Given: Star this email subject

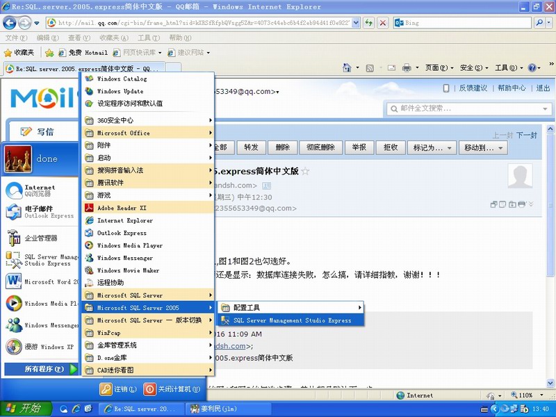Looking at the screenshot, I should pyautogui.click(x=305, y=171).
